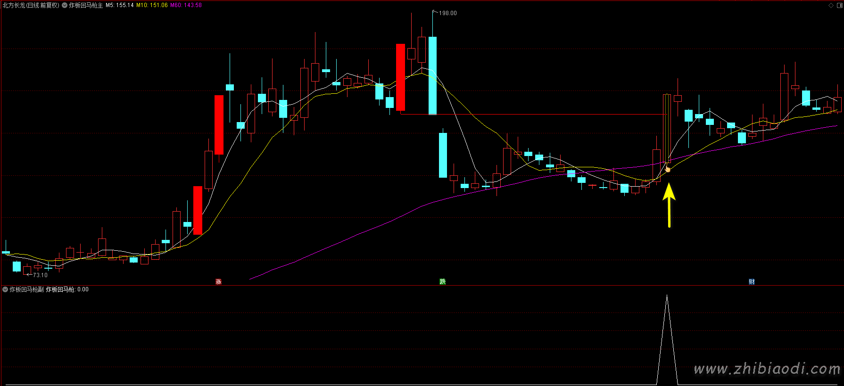
Task: Click the 73.10 low price label
Action: (40, 275)
